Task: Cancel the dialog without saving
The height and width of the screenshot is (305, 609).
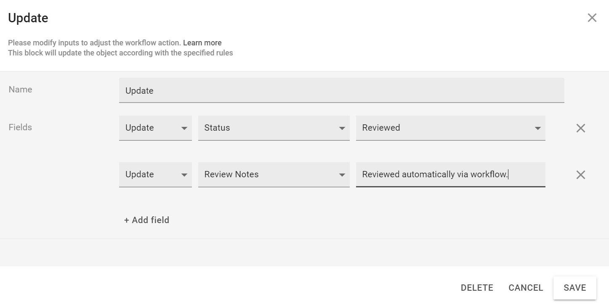Action: tap(526, 287)
